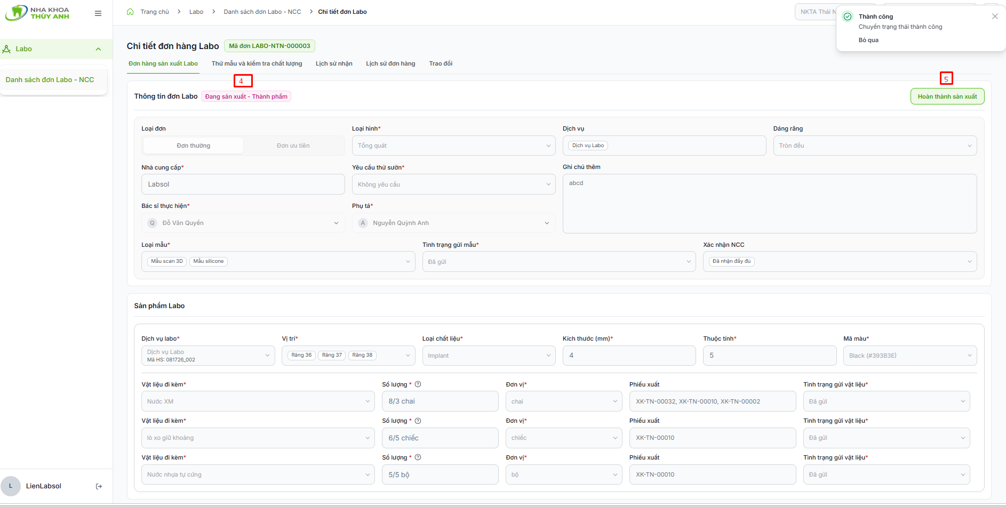The width and height of the screenshot is (1006, 507).
Task: Click the help icon beside Số lượng for Nước nhựa tự cứng
Action: coord(418,457)
